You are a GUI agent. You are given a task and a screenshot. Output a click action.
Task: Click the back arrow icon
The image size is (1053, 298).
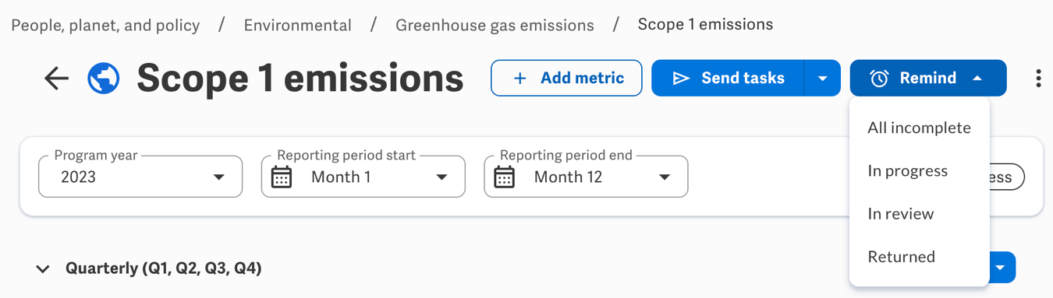[56, 78]
